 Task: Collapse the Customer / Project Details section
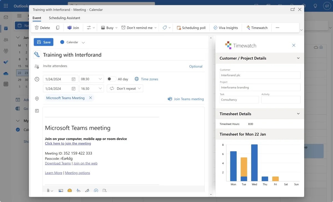point(298,58)
